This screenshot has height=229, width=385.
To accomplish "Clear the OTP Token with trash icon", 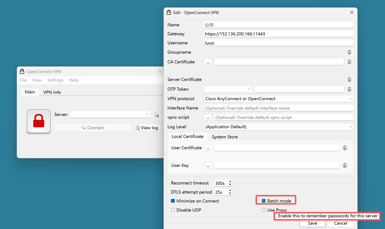I will [349, 89].
